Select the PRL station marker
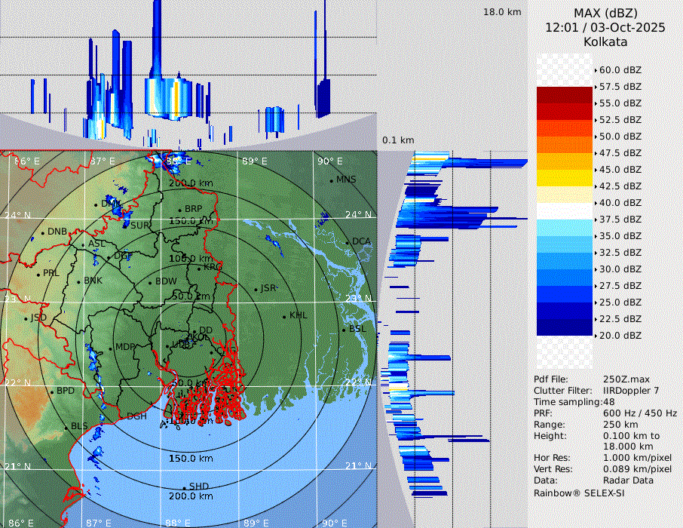This screenshot has height=528, width=683. 38,274
